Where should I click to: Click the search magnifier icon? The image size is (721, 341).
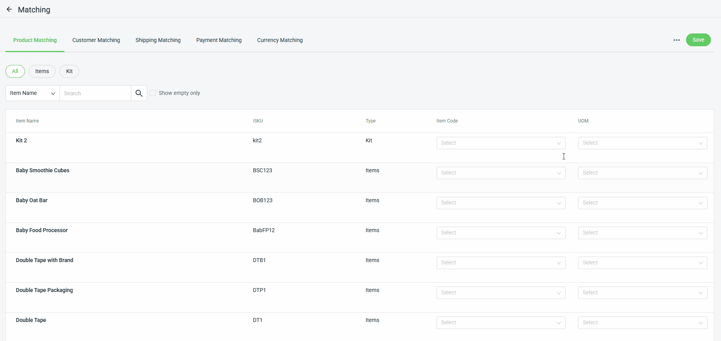tap(139, 93)
